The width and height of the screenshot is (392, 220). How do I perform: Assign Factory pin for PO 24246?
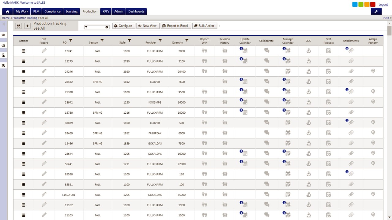[x=373, y=71]
